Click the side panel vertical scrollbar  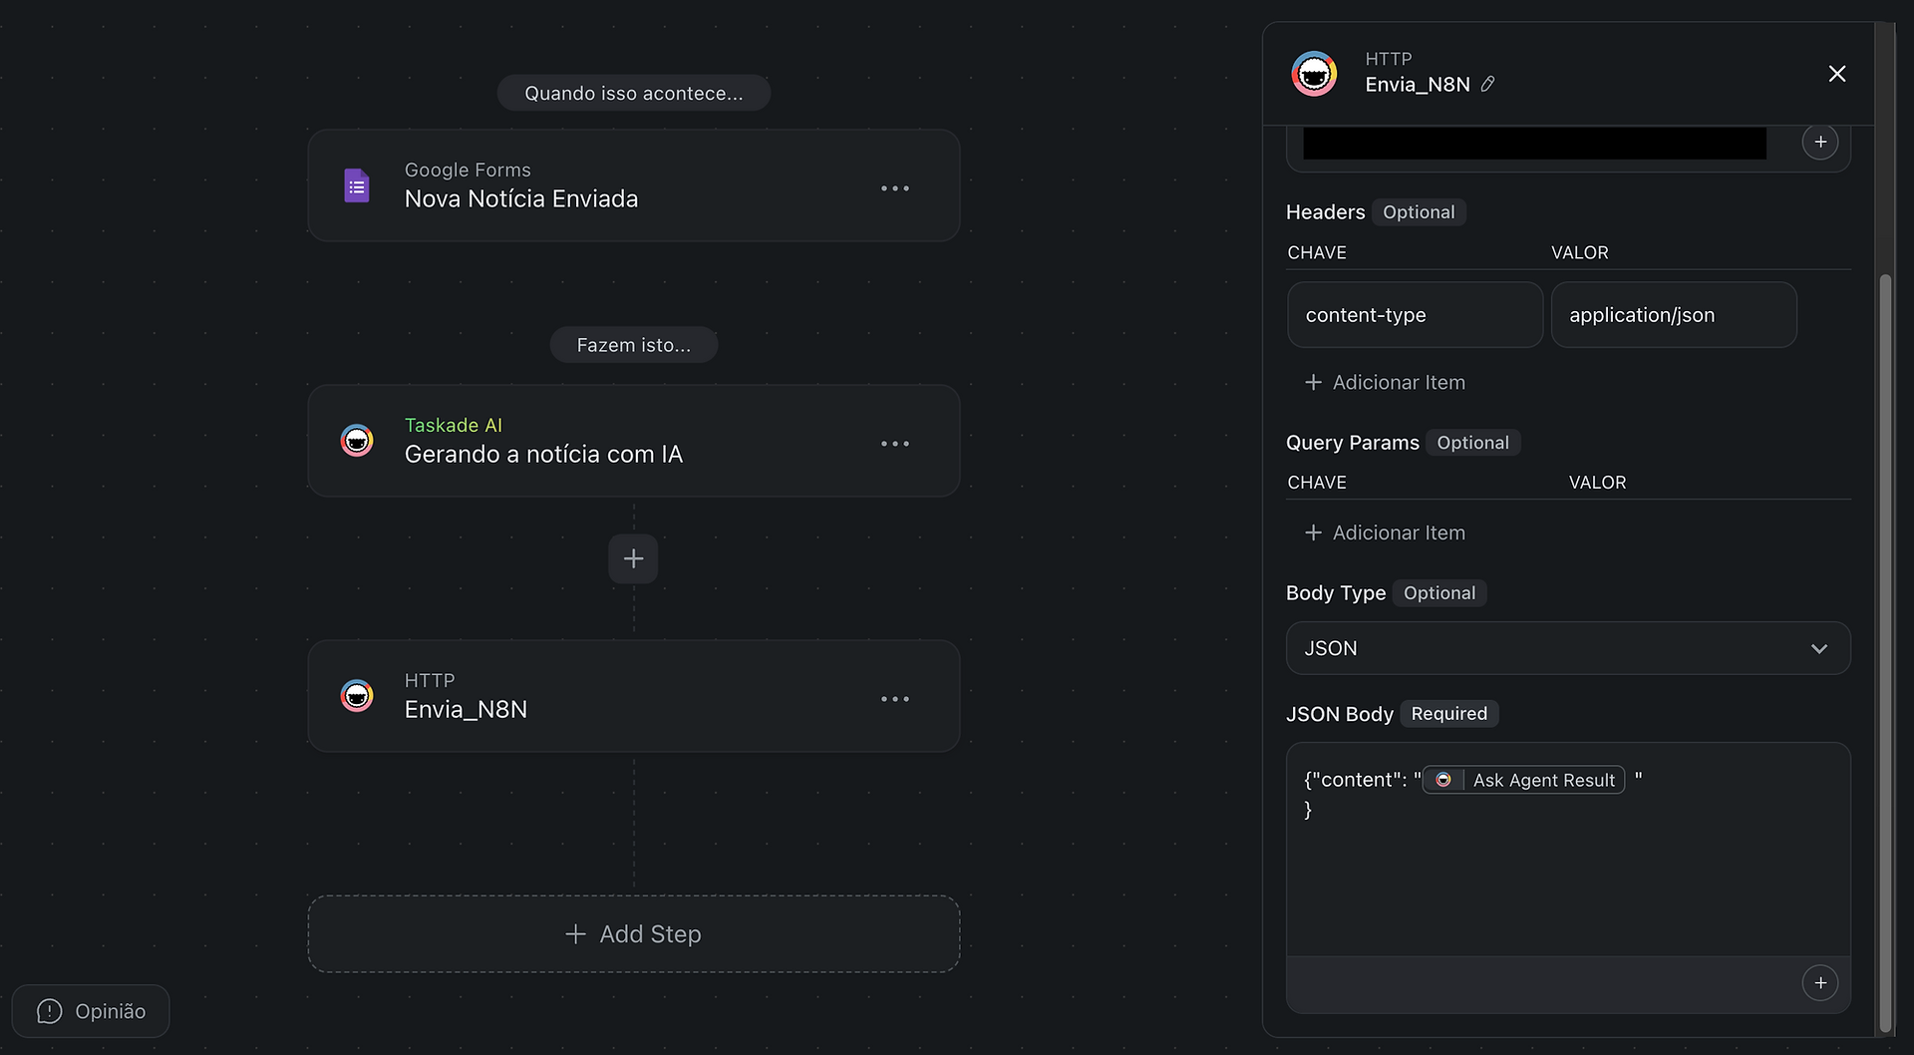pyautogui.click(x=1885, y=653)
